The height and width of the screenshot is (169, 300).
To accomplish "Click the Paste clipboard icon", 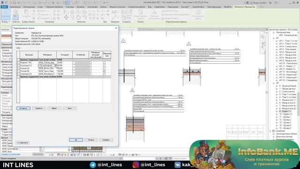I will click(26, 14).
